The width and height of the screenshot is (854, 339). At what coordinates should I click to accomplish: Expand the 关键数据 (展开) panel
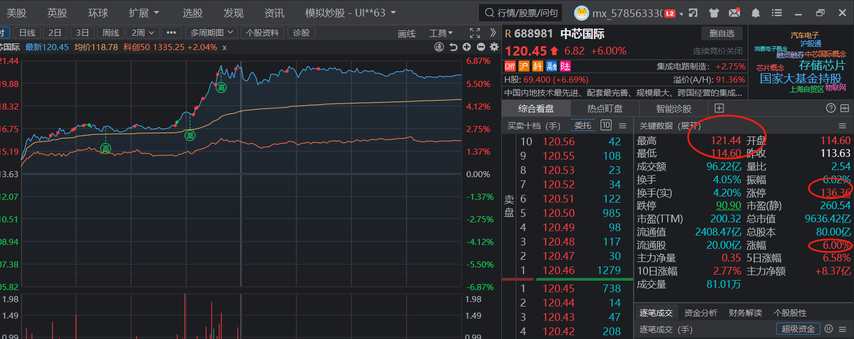670,126
